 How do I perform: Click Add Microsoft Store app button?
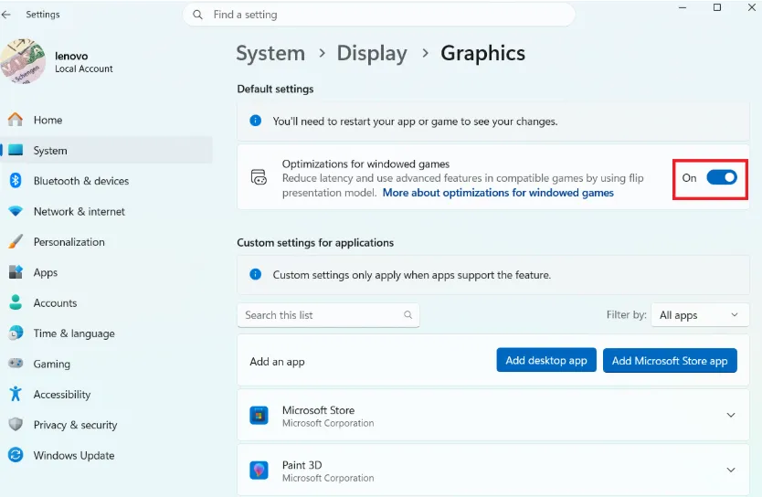pos(670,361)
